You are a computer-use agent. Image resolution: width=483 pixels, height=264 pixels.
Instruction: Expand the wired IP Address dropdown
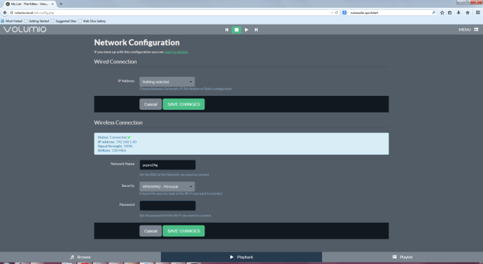(167, 82)
